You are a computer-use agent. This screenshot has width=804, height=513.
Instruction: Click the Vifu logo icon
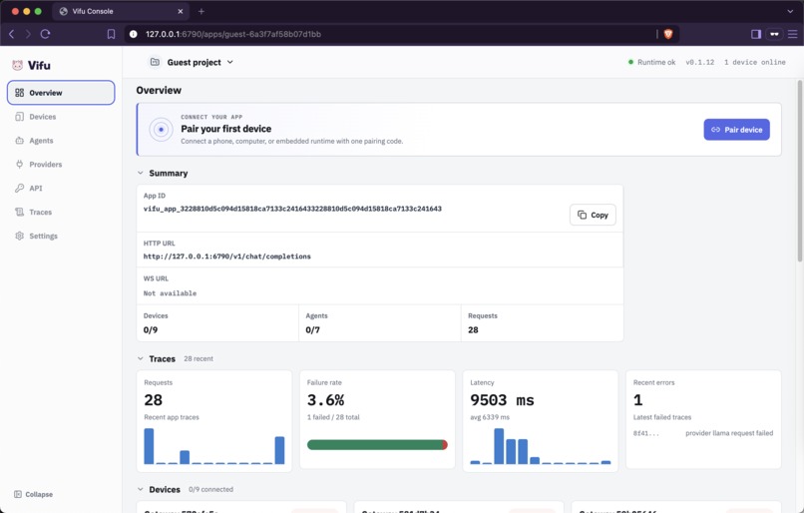tap(17, 65)
